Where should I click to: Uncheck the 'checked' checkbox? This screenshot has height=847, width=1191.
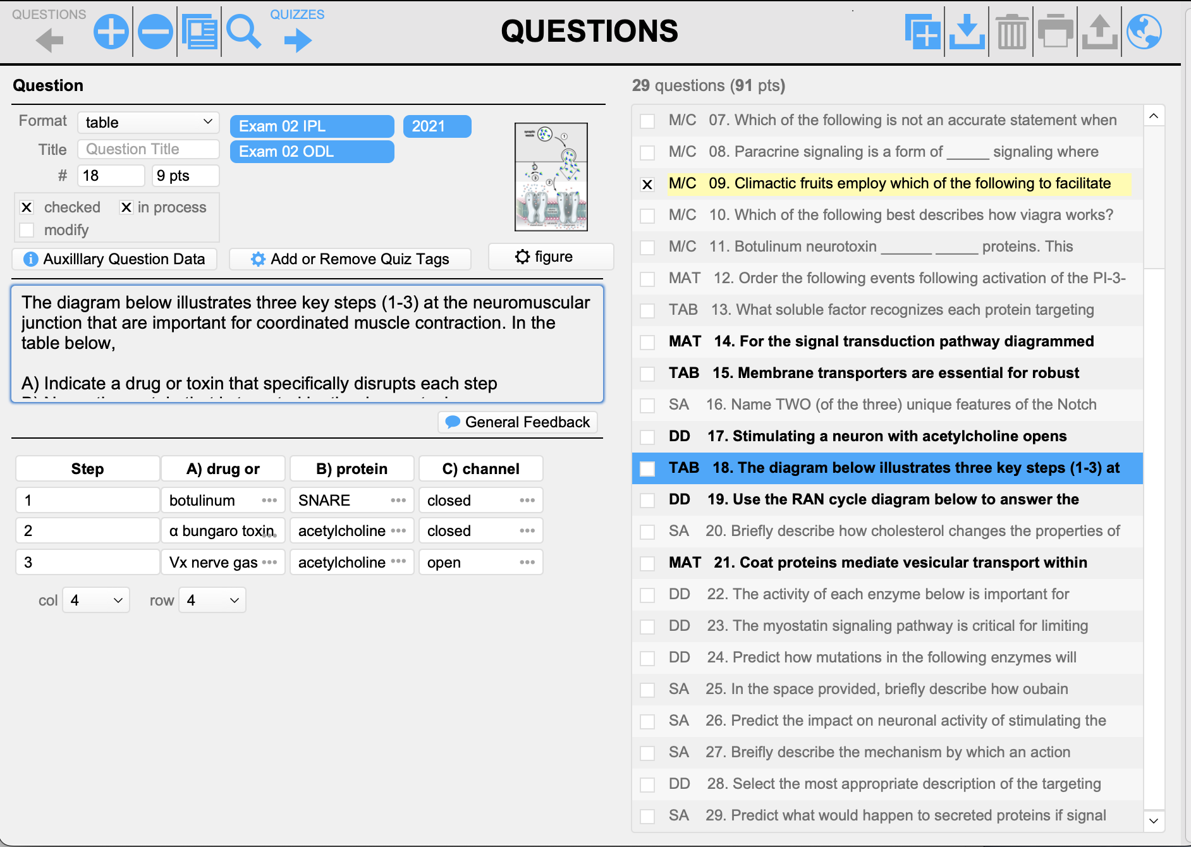pyautogui.click(x=27, y=207)
